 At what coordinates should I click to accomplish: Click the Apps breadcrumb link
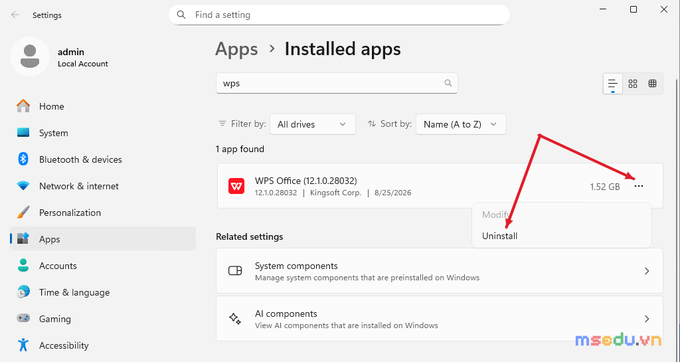pyautogui.click(x=237, y=49)
